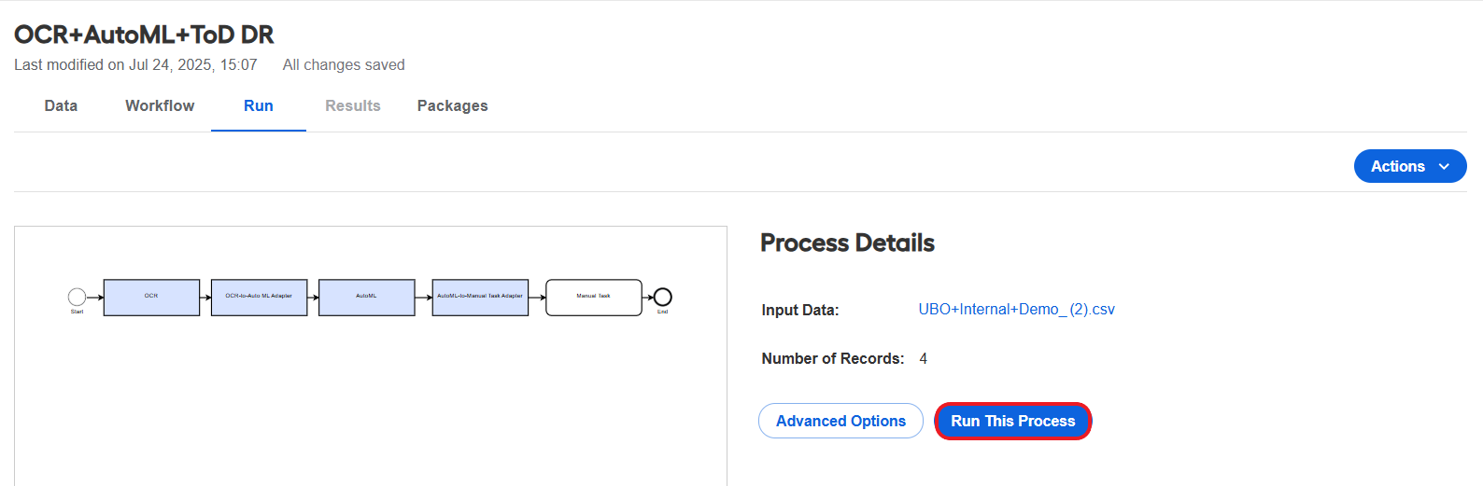Open the Results tab
The height and width of the screenshot is (486, 1483).
pyautogui.click(x=353, y=105)
